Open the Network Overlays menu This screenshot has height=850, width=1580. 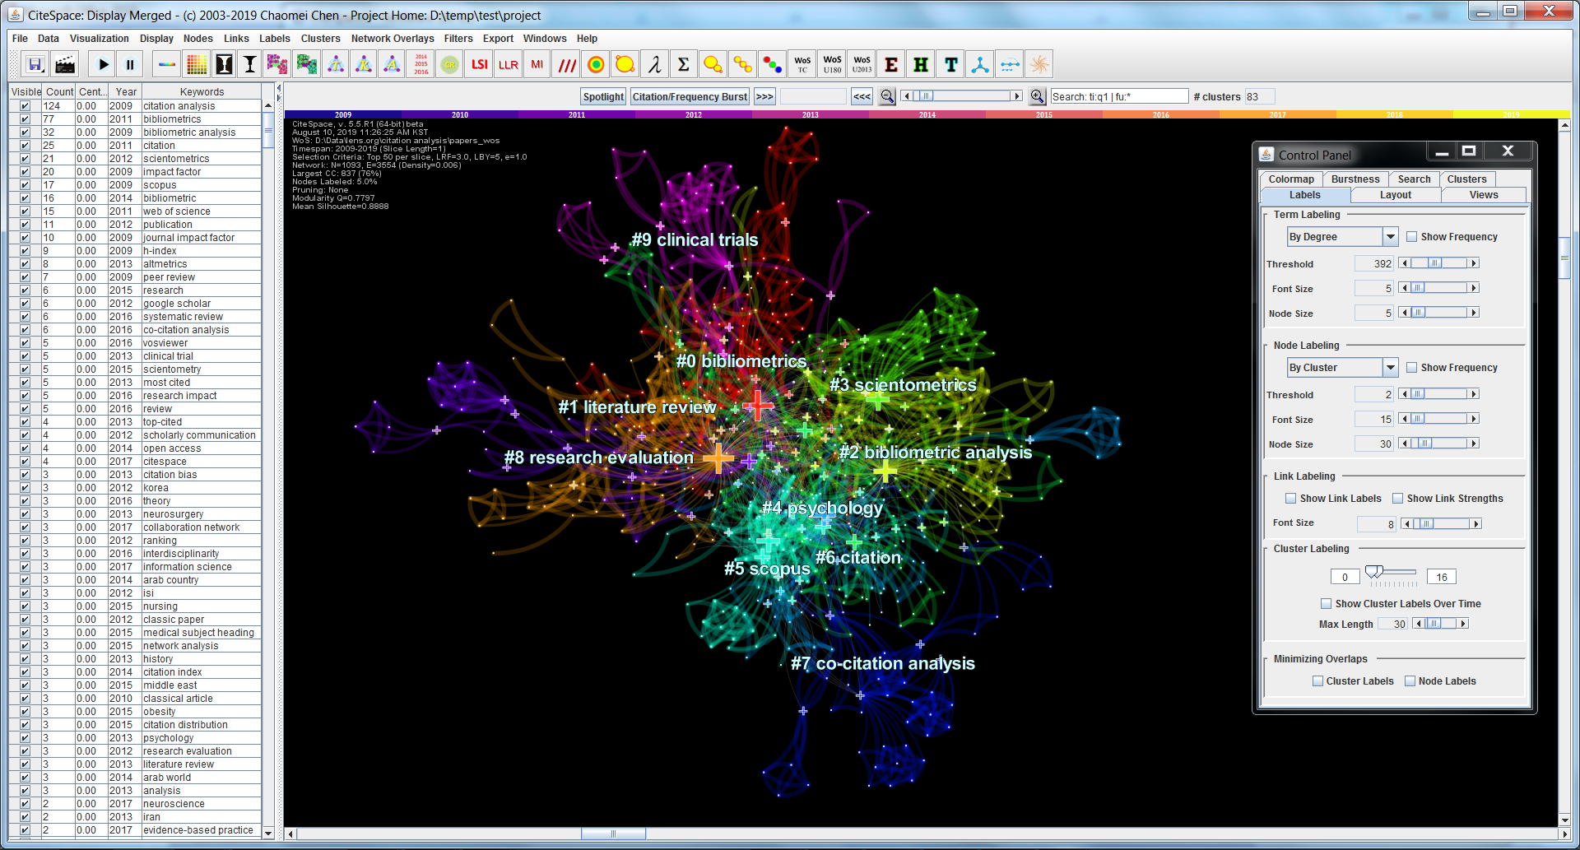[393, 39]
